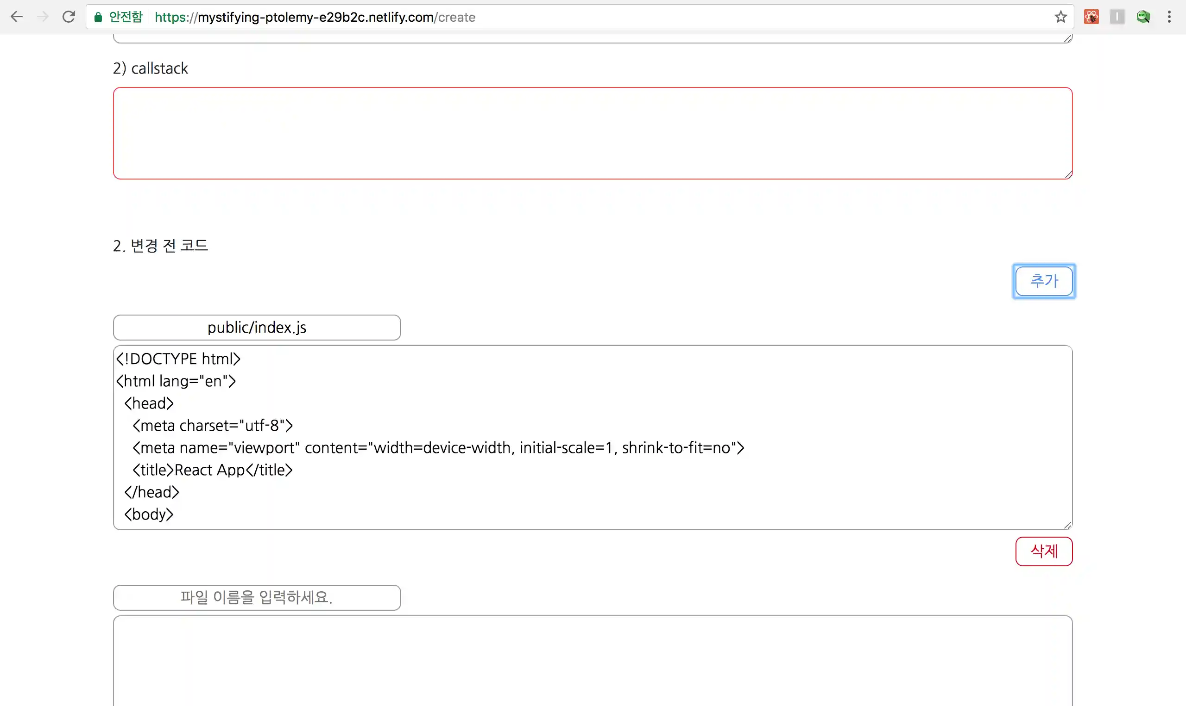Open Chrome's three-dot menu

(1169, 17)
